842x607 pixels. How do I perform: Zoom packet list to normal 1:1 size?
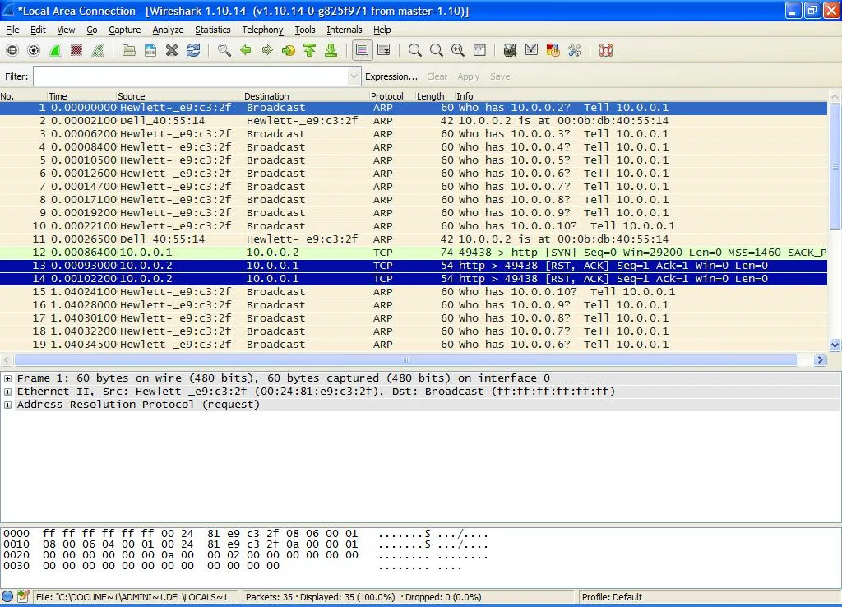click(457, 50)
